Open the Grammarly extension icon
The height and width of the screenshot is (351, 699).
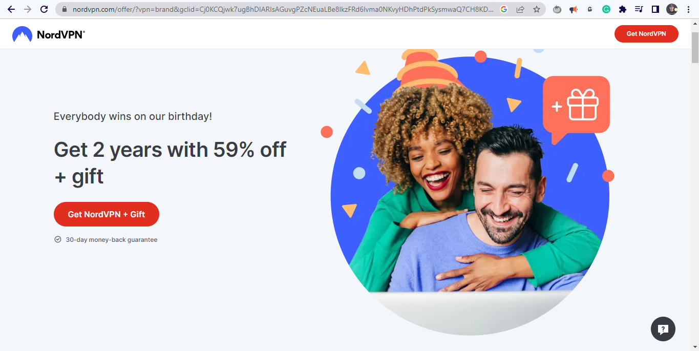pyautogui.click(x=606, y=9)
